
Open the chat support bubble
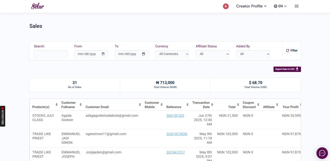click(x=322, y=153)
